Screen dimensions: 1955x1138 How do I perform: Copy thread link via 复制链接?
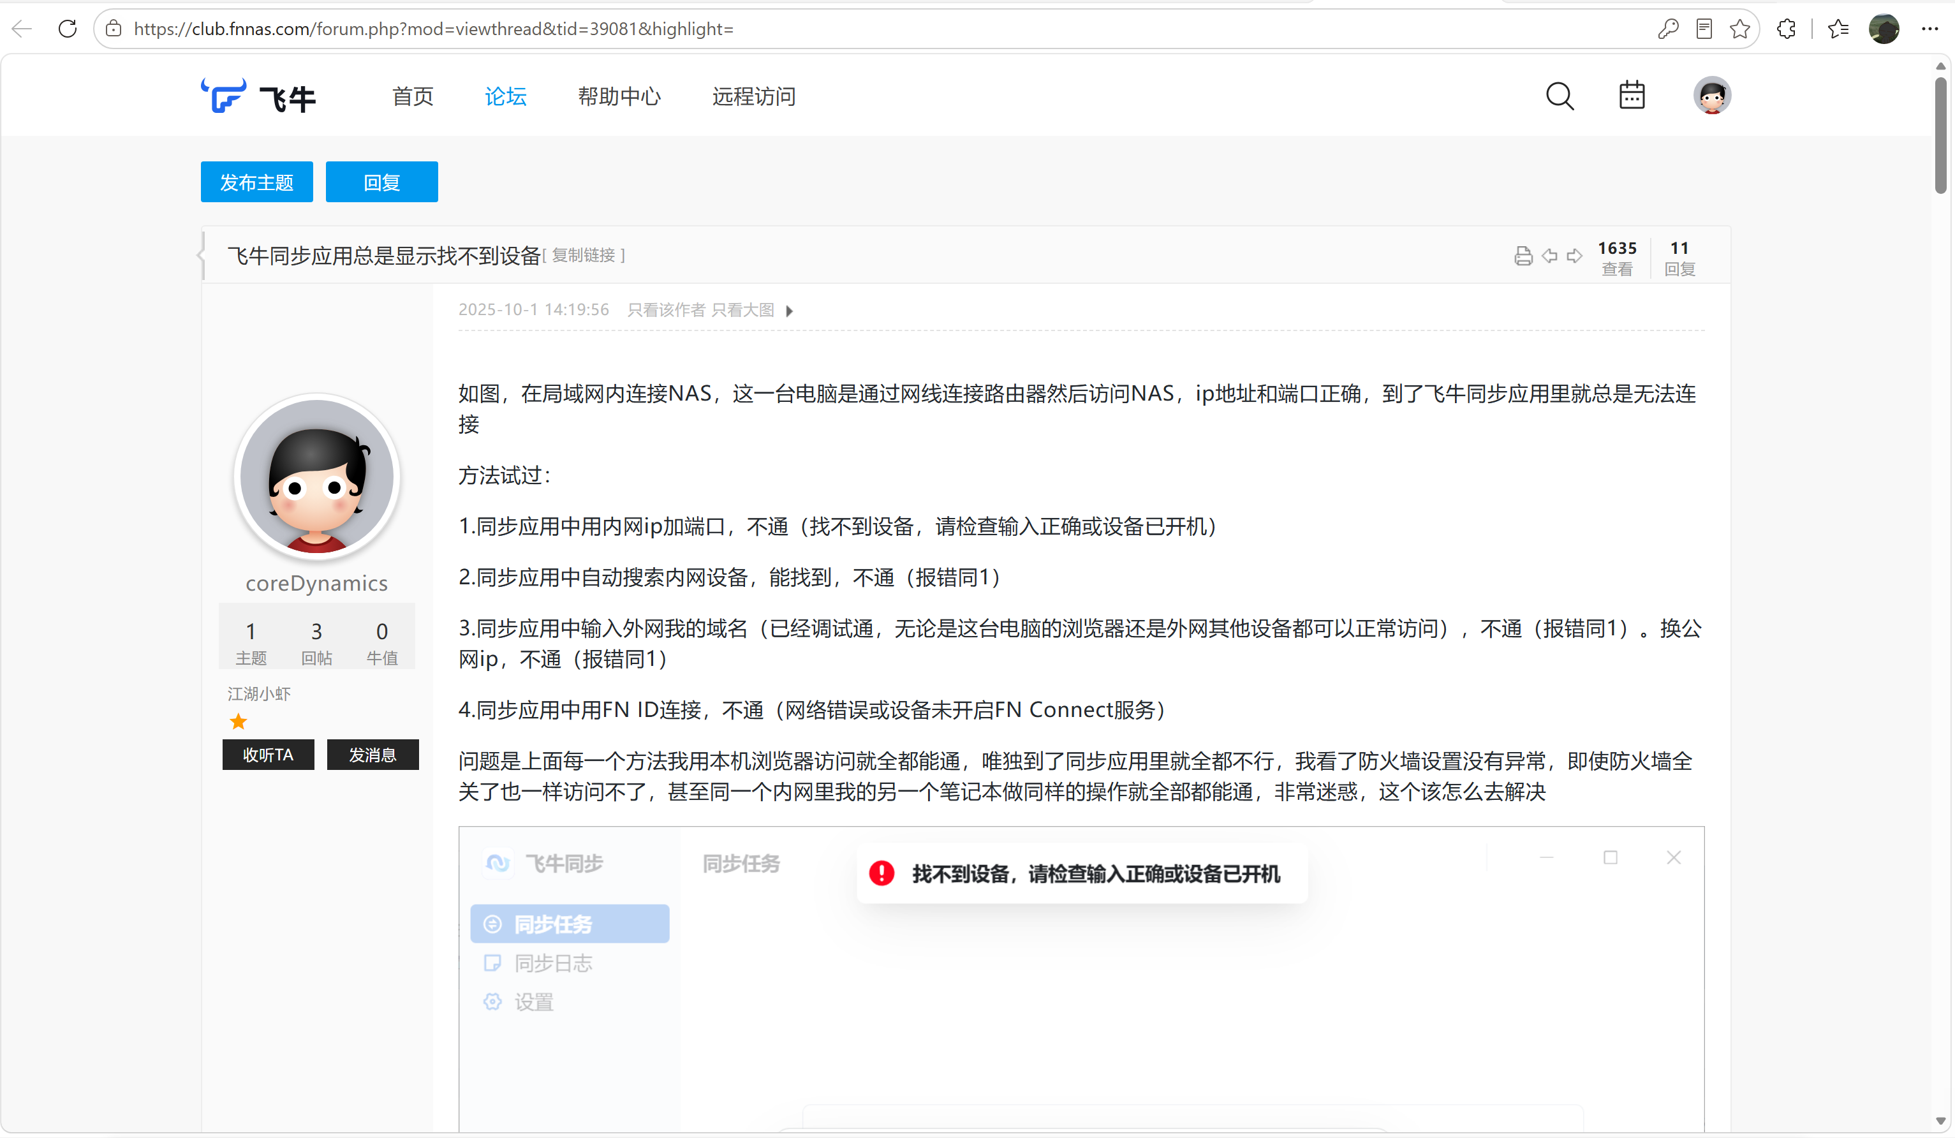tap(584, 255)
